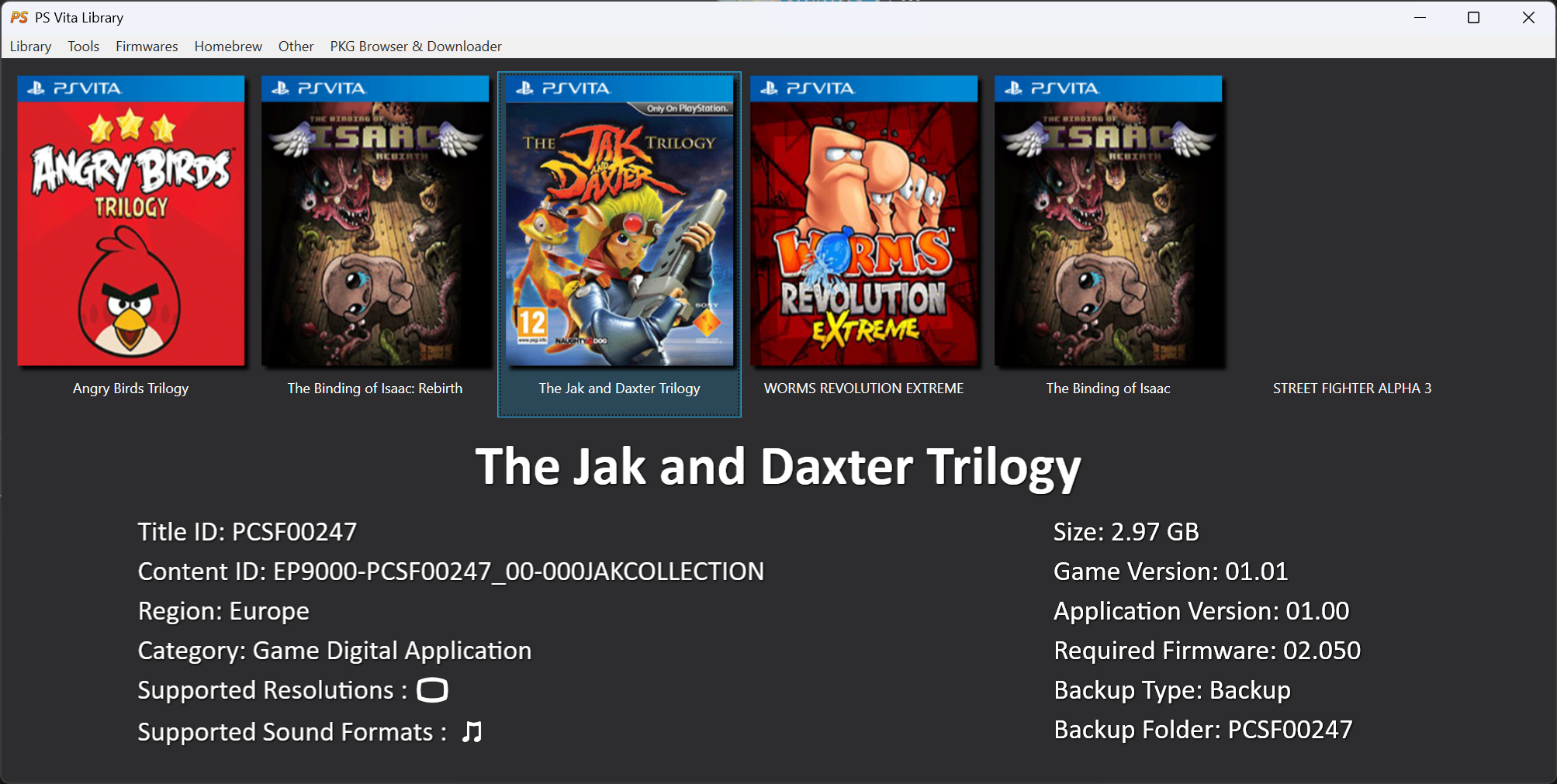
Task: Open the Tools menu
Action: point(83,47)
